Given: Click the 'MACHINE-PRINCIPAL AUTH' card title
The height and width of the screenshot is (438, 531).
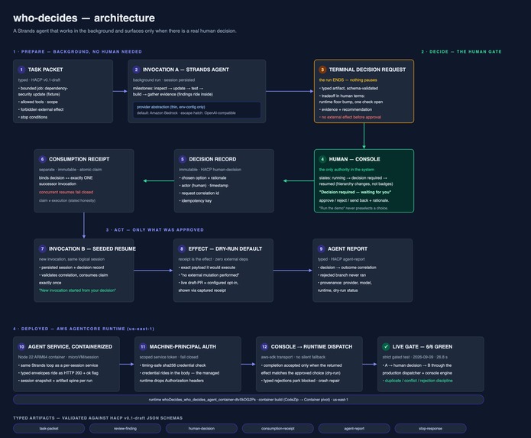Looking at the screenshot, I should [183, 346].
